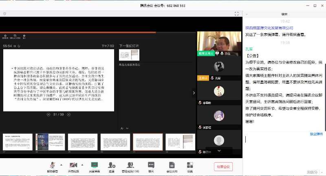Go to previous slide with left arrow
This screenshot has width=326, height=176.
48,115
